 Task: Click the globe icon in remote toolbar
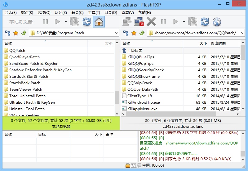(217, 22)
